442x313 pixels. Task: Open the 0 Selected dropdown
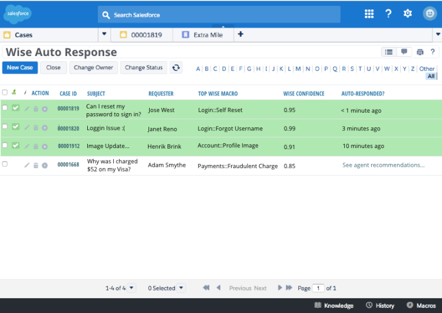(x=182, y=288)
